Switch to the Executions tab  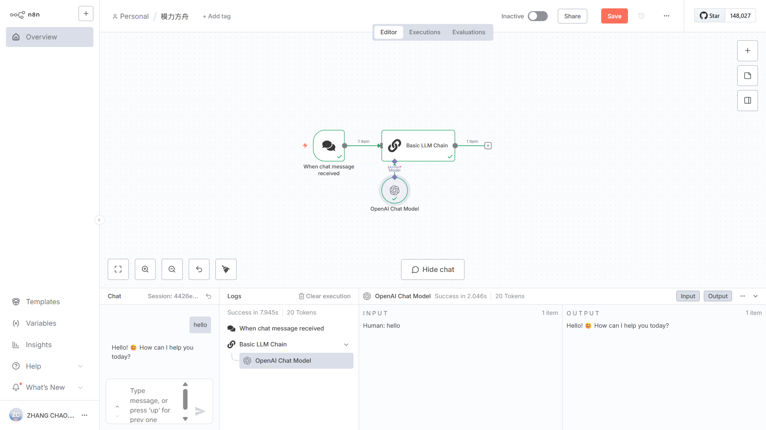pos(424,32)
